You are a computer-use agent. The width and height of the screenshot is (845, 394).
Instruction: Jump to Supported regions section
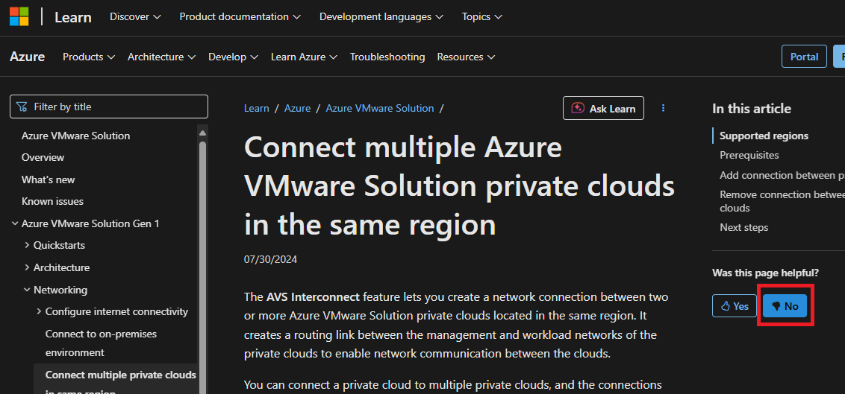click(764, 136)
